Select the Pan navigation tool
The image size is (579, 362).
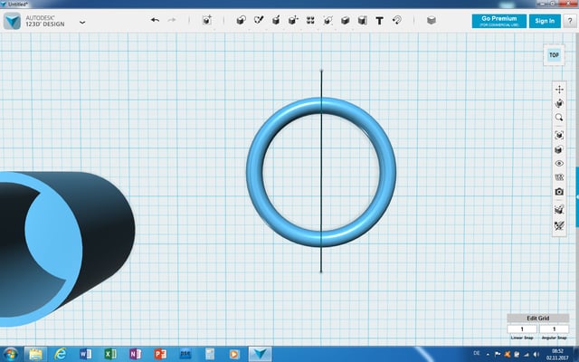point(559,90)
